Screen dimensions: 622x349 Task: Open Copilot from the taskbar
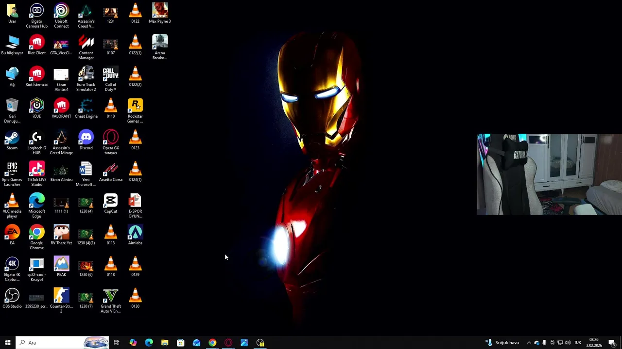click(x=133, y=343)
